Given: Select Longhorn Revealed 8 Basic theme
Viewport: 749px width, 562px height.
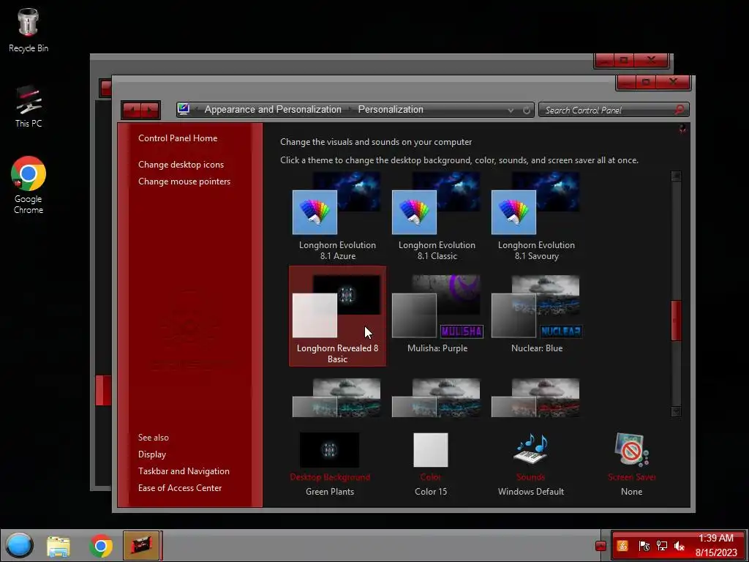Looking at the screenshot, I should click(x=337, y=316).
